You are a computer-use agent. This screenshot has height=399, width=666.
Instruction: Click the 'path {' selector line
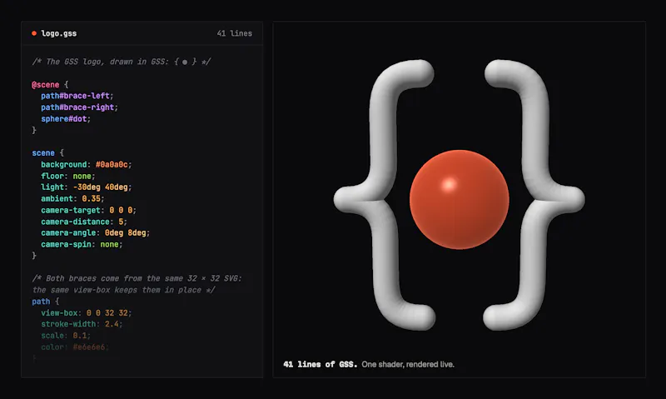pyautogui.click(x=46, y=302)
